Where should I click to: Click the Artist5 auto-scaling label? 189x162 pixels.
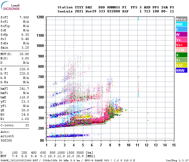tap(7, 136)
